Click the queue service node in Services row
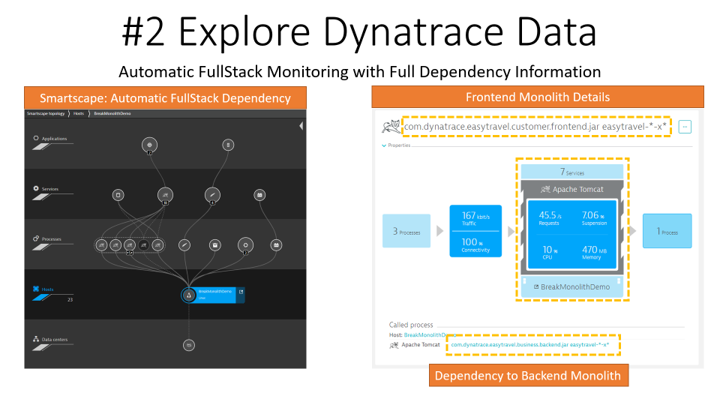 click(259, 195)
